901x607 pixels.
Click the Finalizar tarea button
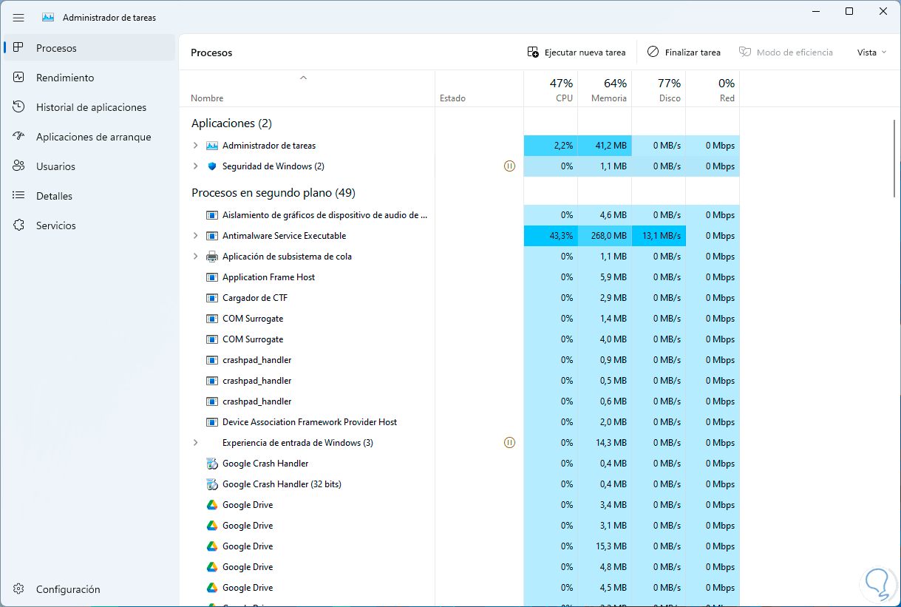click(684, 52)
